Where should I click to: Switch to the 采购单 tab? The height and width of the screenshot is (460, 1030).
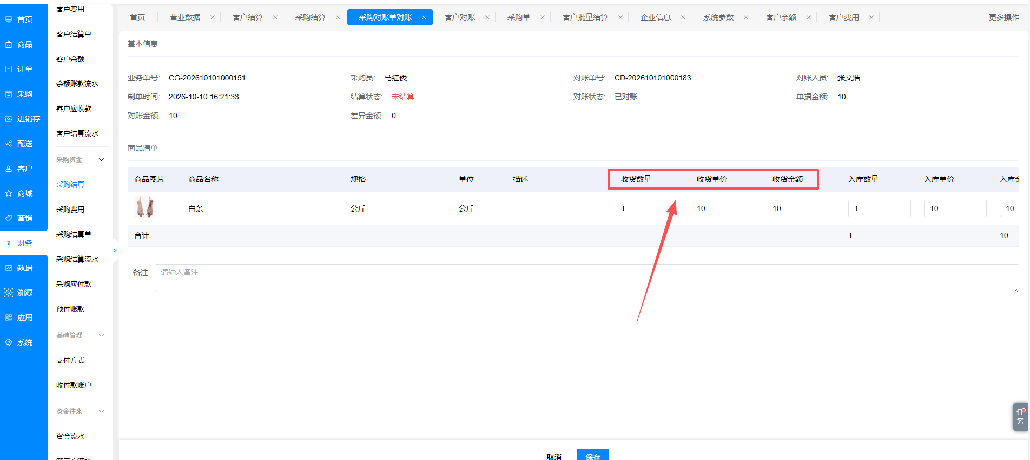518,17
